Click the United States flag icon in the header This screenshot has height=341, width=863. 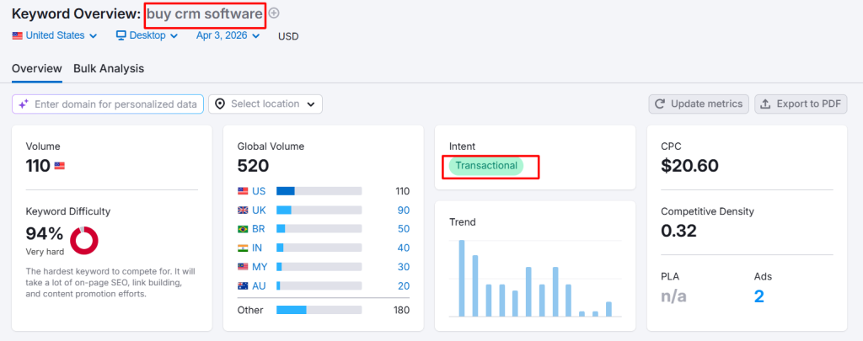(x=17, y=35)
